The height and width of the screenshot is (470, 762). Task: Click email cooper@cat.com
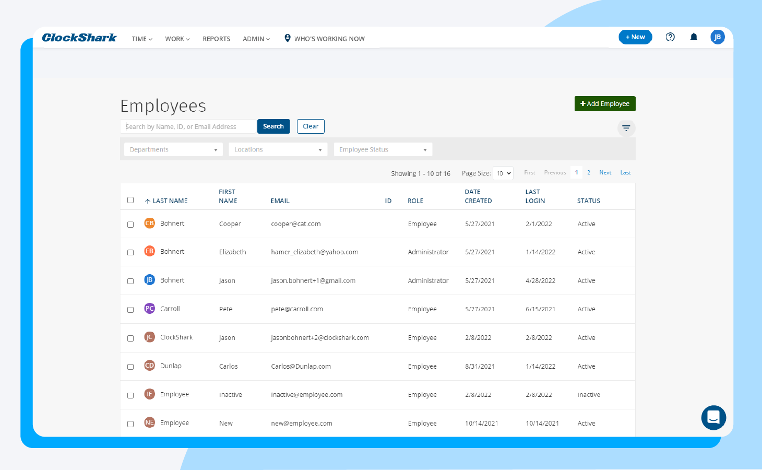tap(296, 224)
